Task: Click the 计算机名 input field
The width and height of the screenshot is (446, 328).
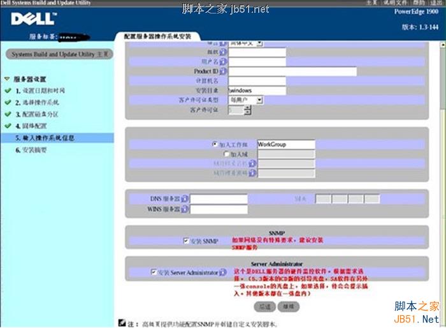Action: click(x=257, y=81)
